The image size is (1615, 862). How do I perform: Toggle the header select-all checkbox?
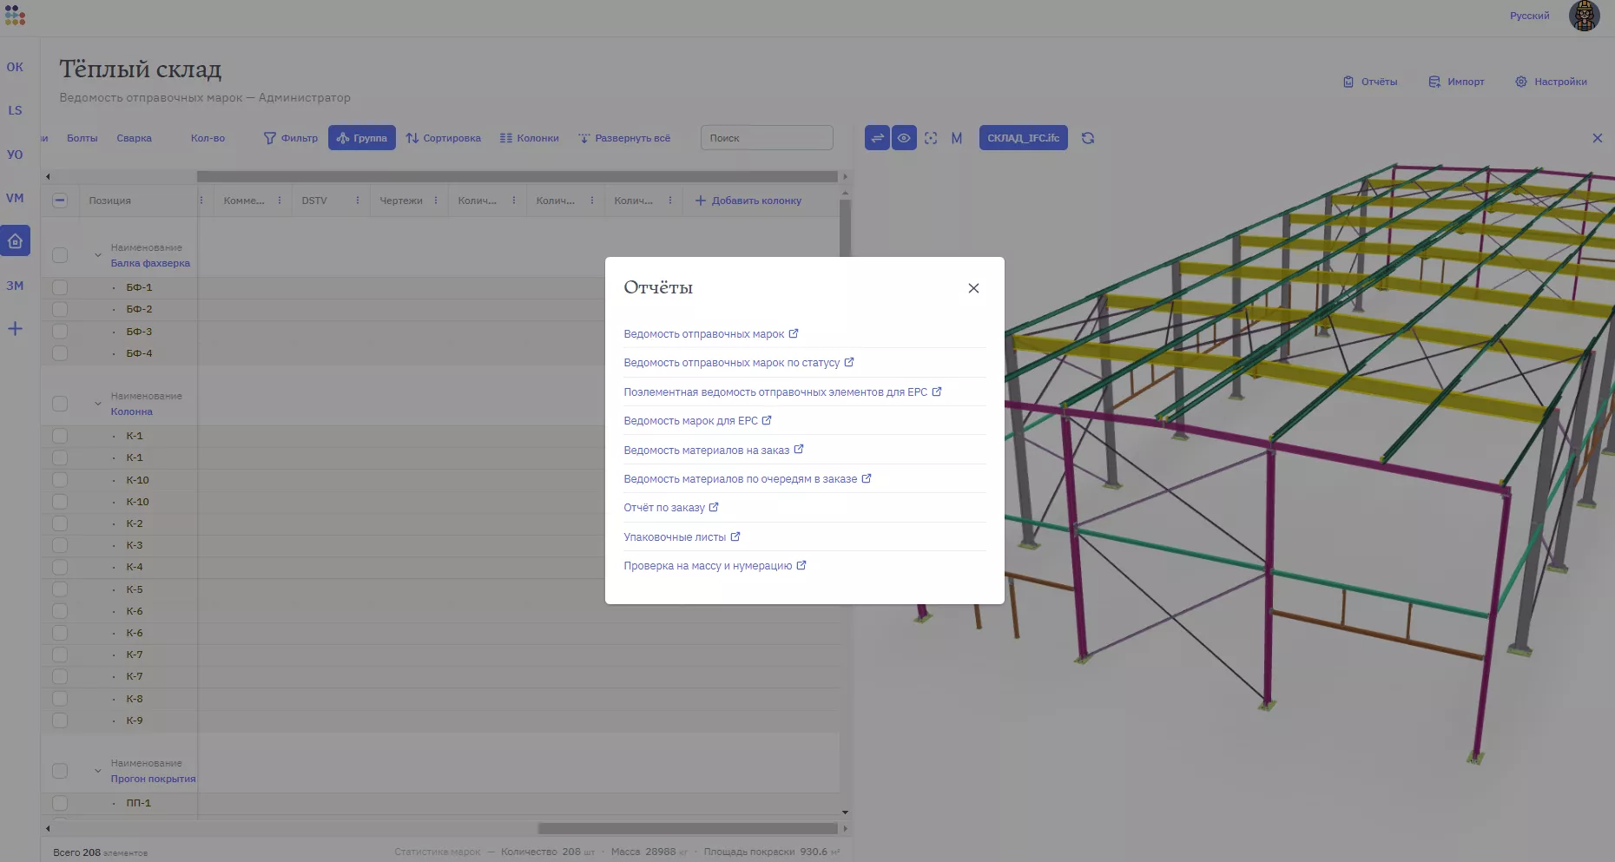tap(60, 201)
